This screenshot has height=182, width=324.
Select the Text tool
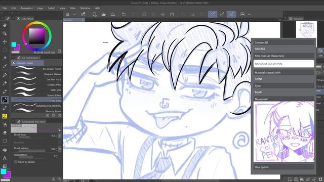point(5,158)
